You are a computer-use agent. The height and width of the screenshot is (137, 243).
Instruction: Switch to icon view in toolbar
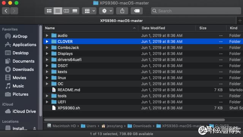click(49, 11)
